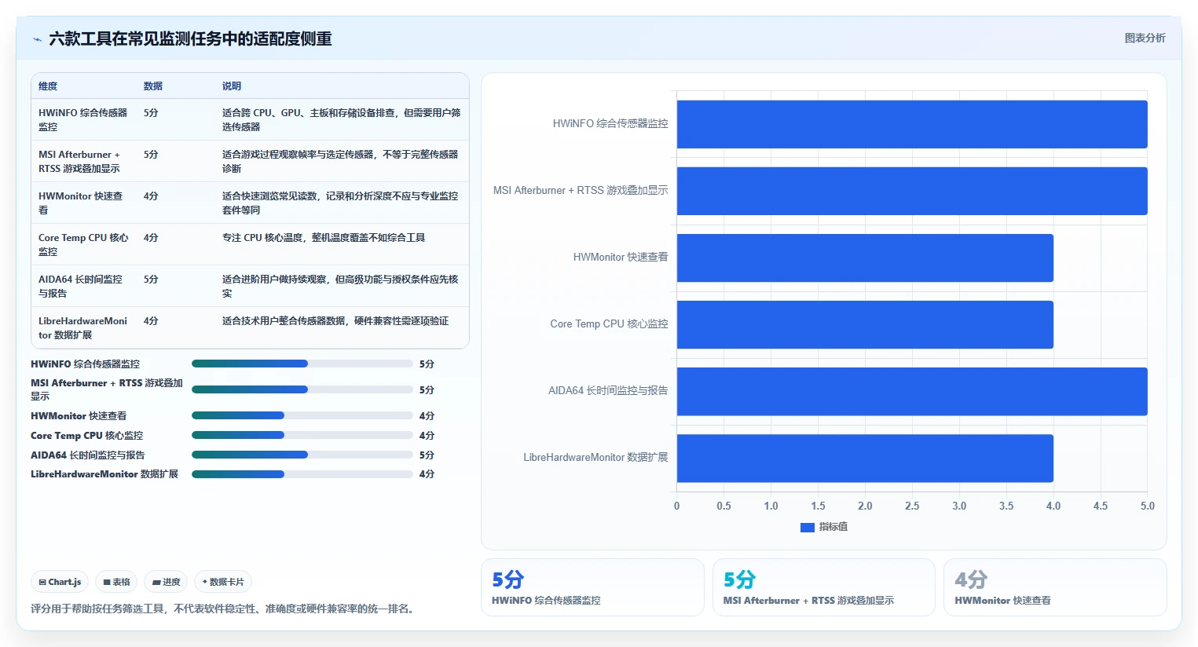Click the page title 六款工具在常见监测任务中的适配度侧重
1198x647 pixels.
click(x=190, y=38)
